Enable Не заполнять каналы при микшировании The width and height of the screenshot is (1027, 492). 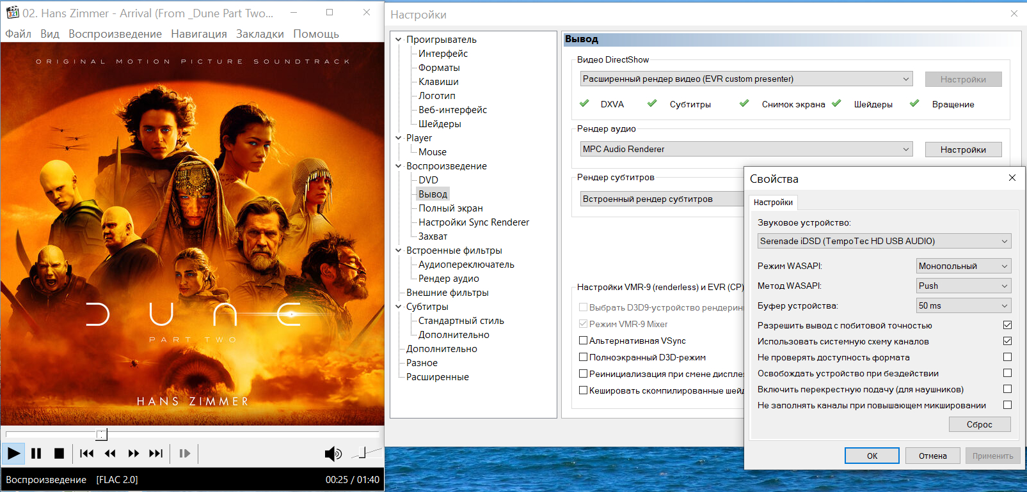[x=1007, y=405]
